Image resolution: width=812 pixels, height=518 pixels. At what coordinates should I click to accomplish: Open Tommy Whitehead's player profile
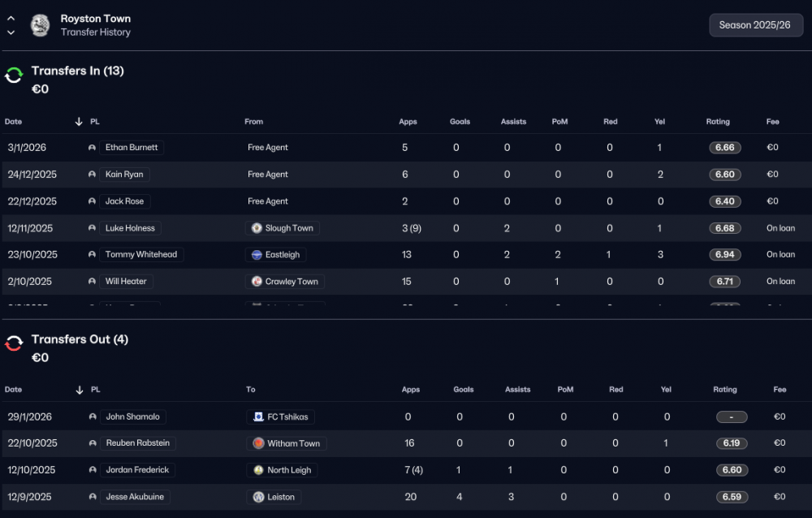[x=140, y=254]
